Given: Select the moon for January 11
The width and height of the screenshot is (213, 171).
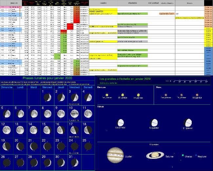Looking at the screenshot, I should [88, 114].
